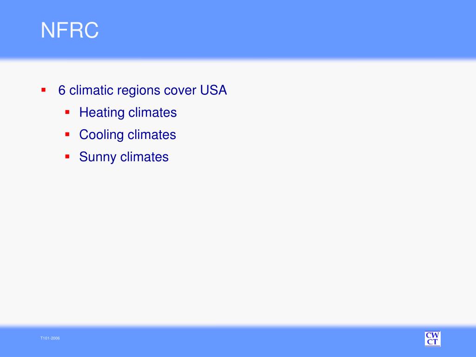Select the letter N in NFRC title

coord(47,30)
